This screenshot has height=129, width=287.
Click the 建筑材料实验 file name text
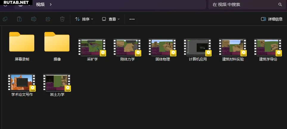point(233,59)
